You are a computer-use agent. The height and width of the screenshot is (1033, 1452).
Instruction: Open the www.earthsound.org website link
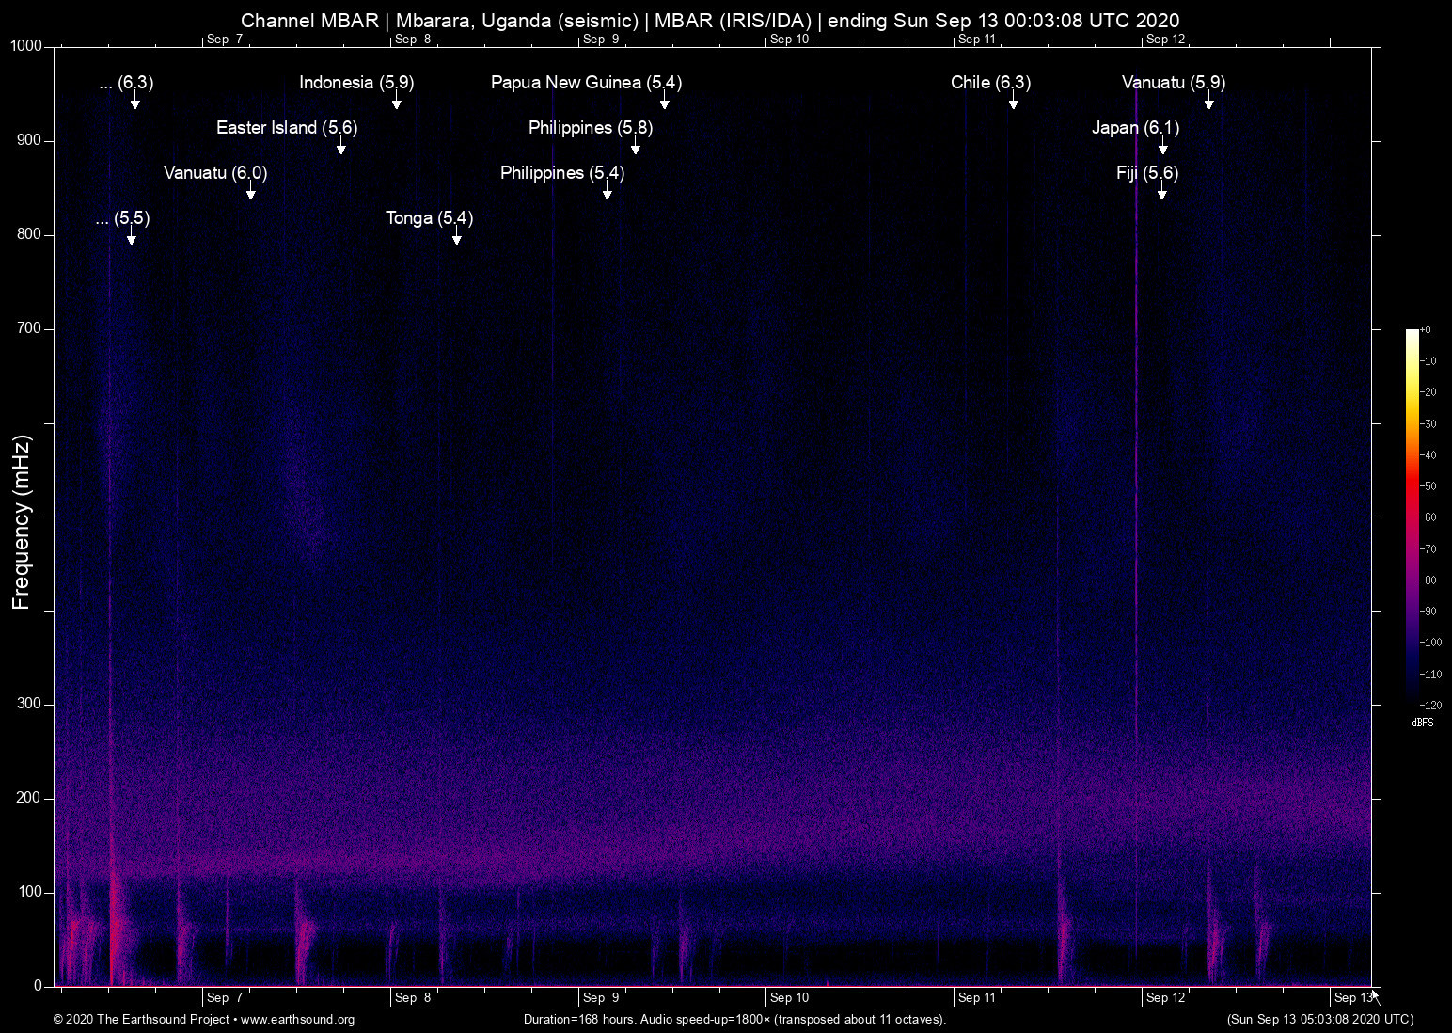click(298, 1020)
